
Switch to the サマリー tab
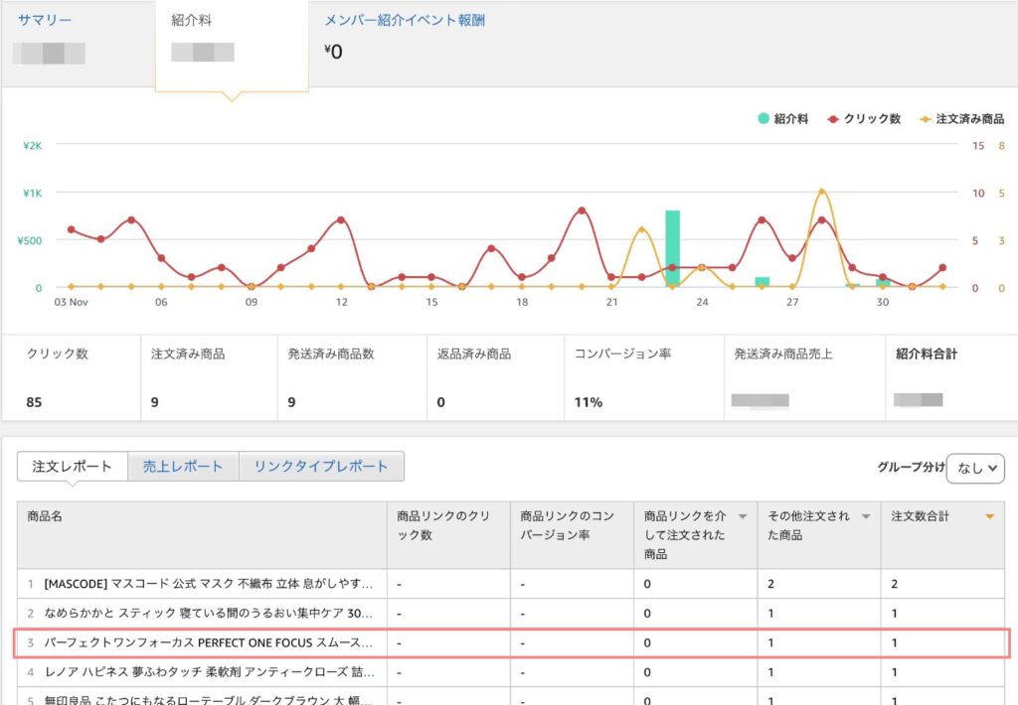point(45,20)
